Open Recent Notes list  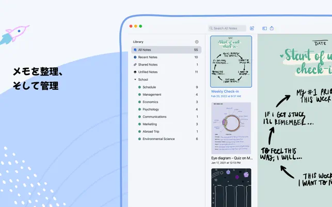pos(166,57)
